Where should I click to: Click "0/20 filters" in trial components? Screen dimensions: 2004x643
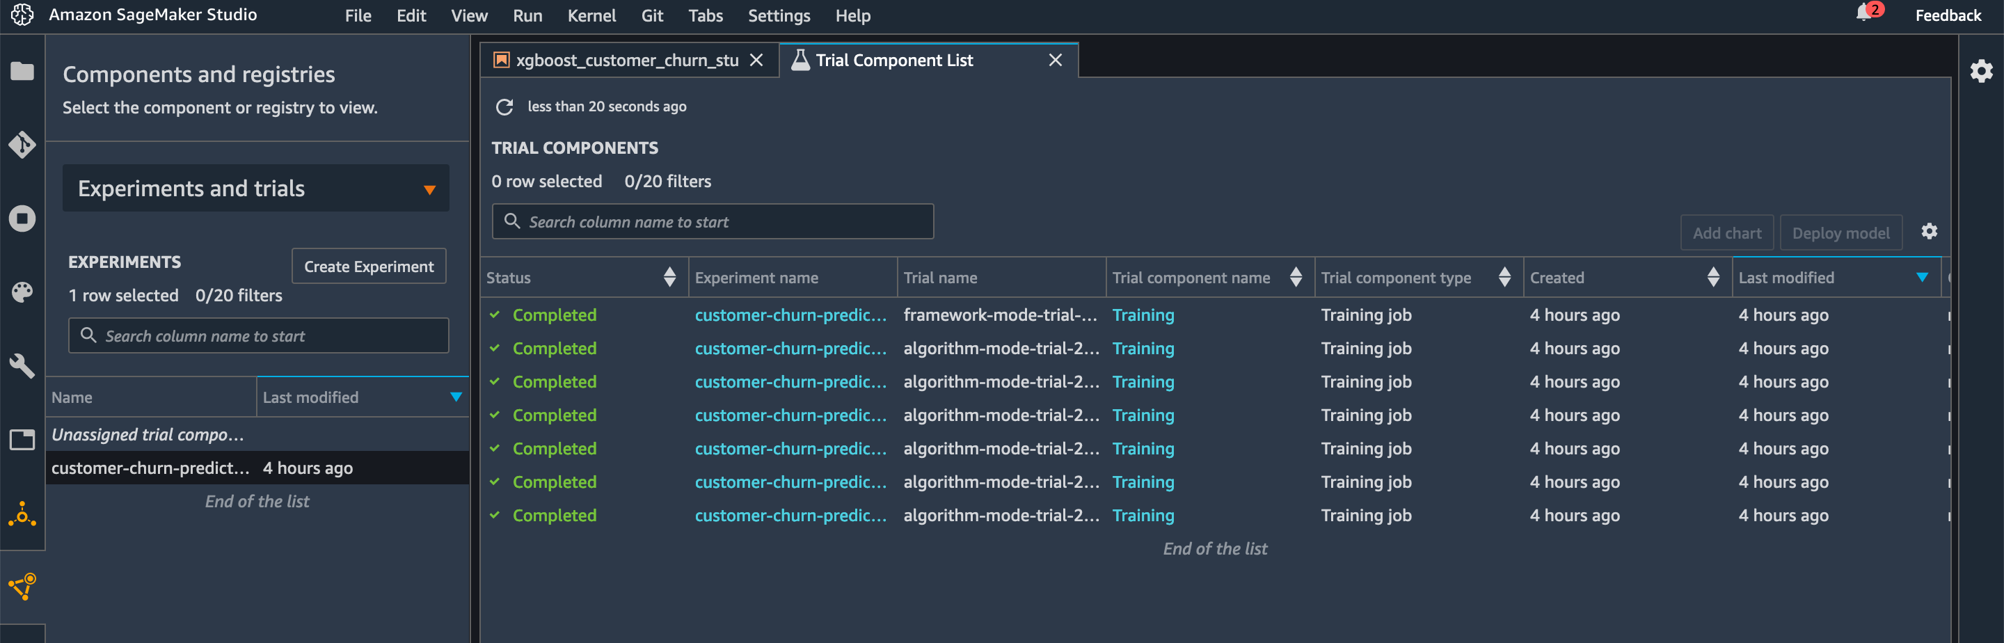(x=667, y=181)
